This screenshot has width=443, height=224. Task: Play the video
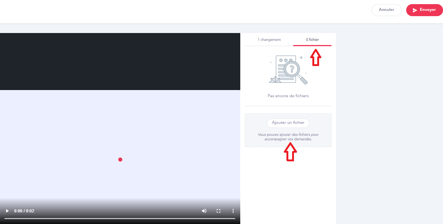tap(8, 211)
